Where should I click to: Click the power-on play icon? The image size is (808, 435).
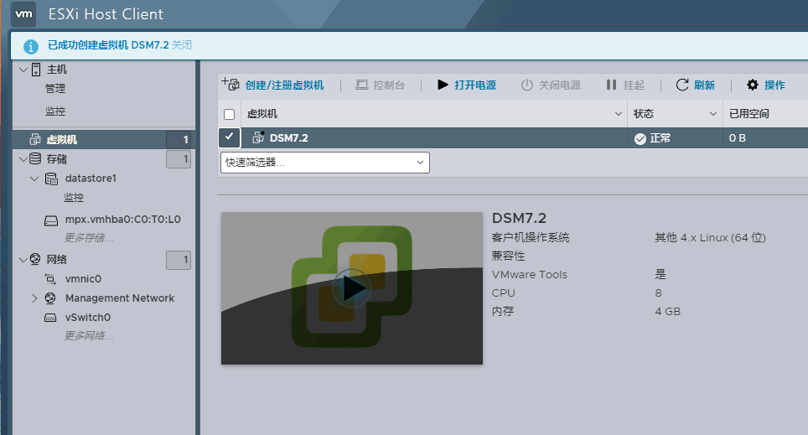coord(443,85)
